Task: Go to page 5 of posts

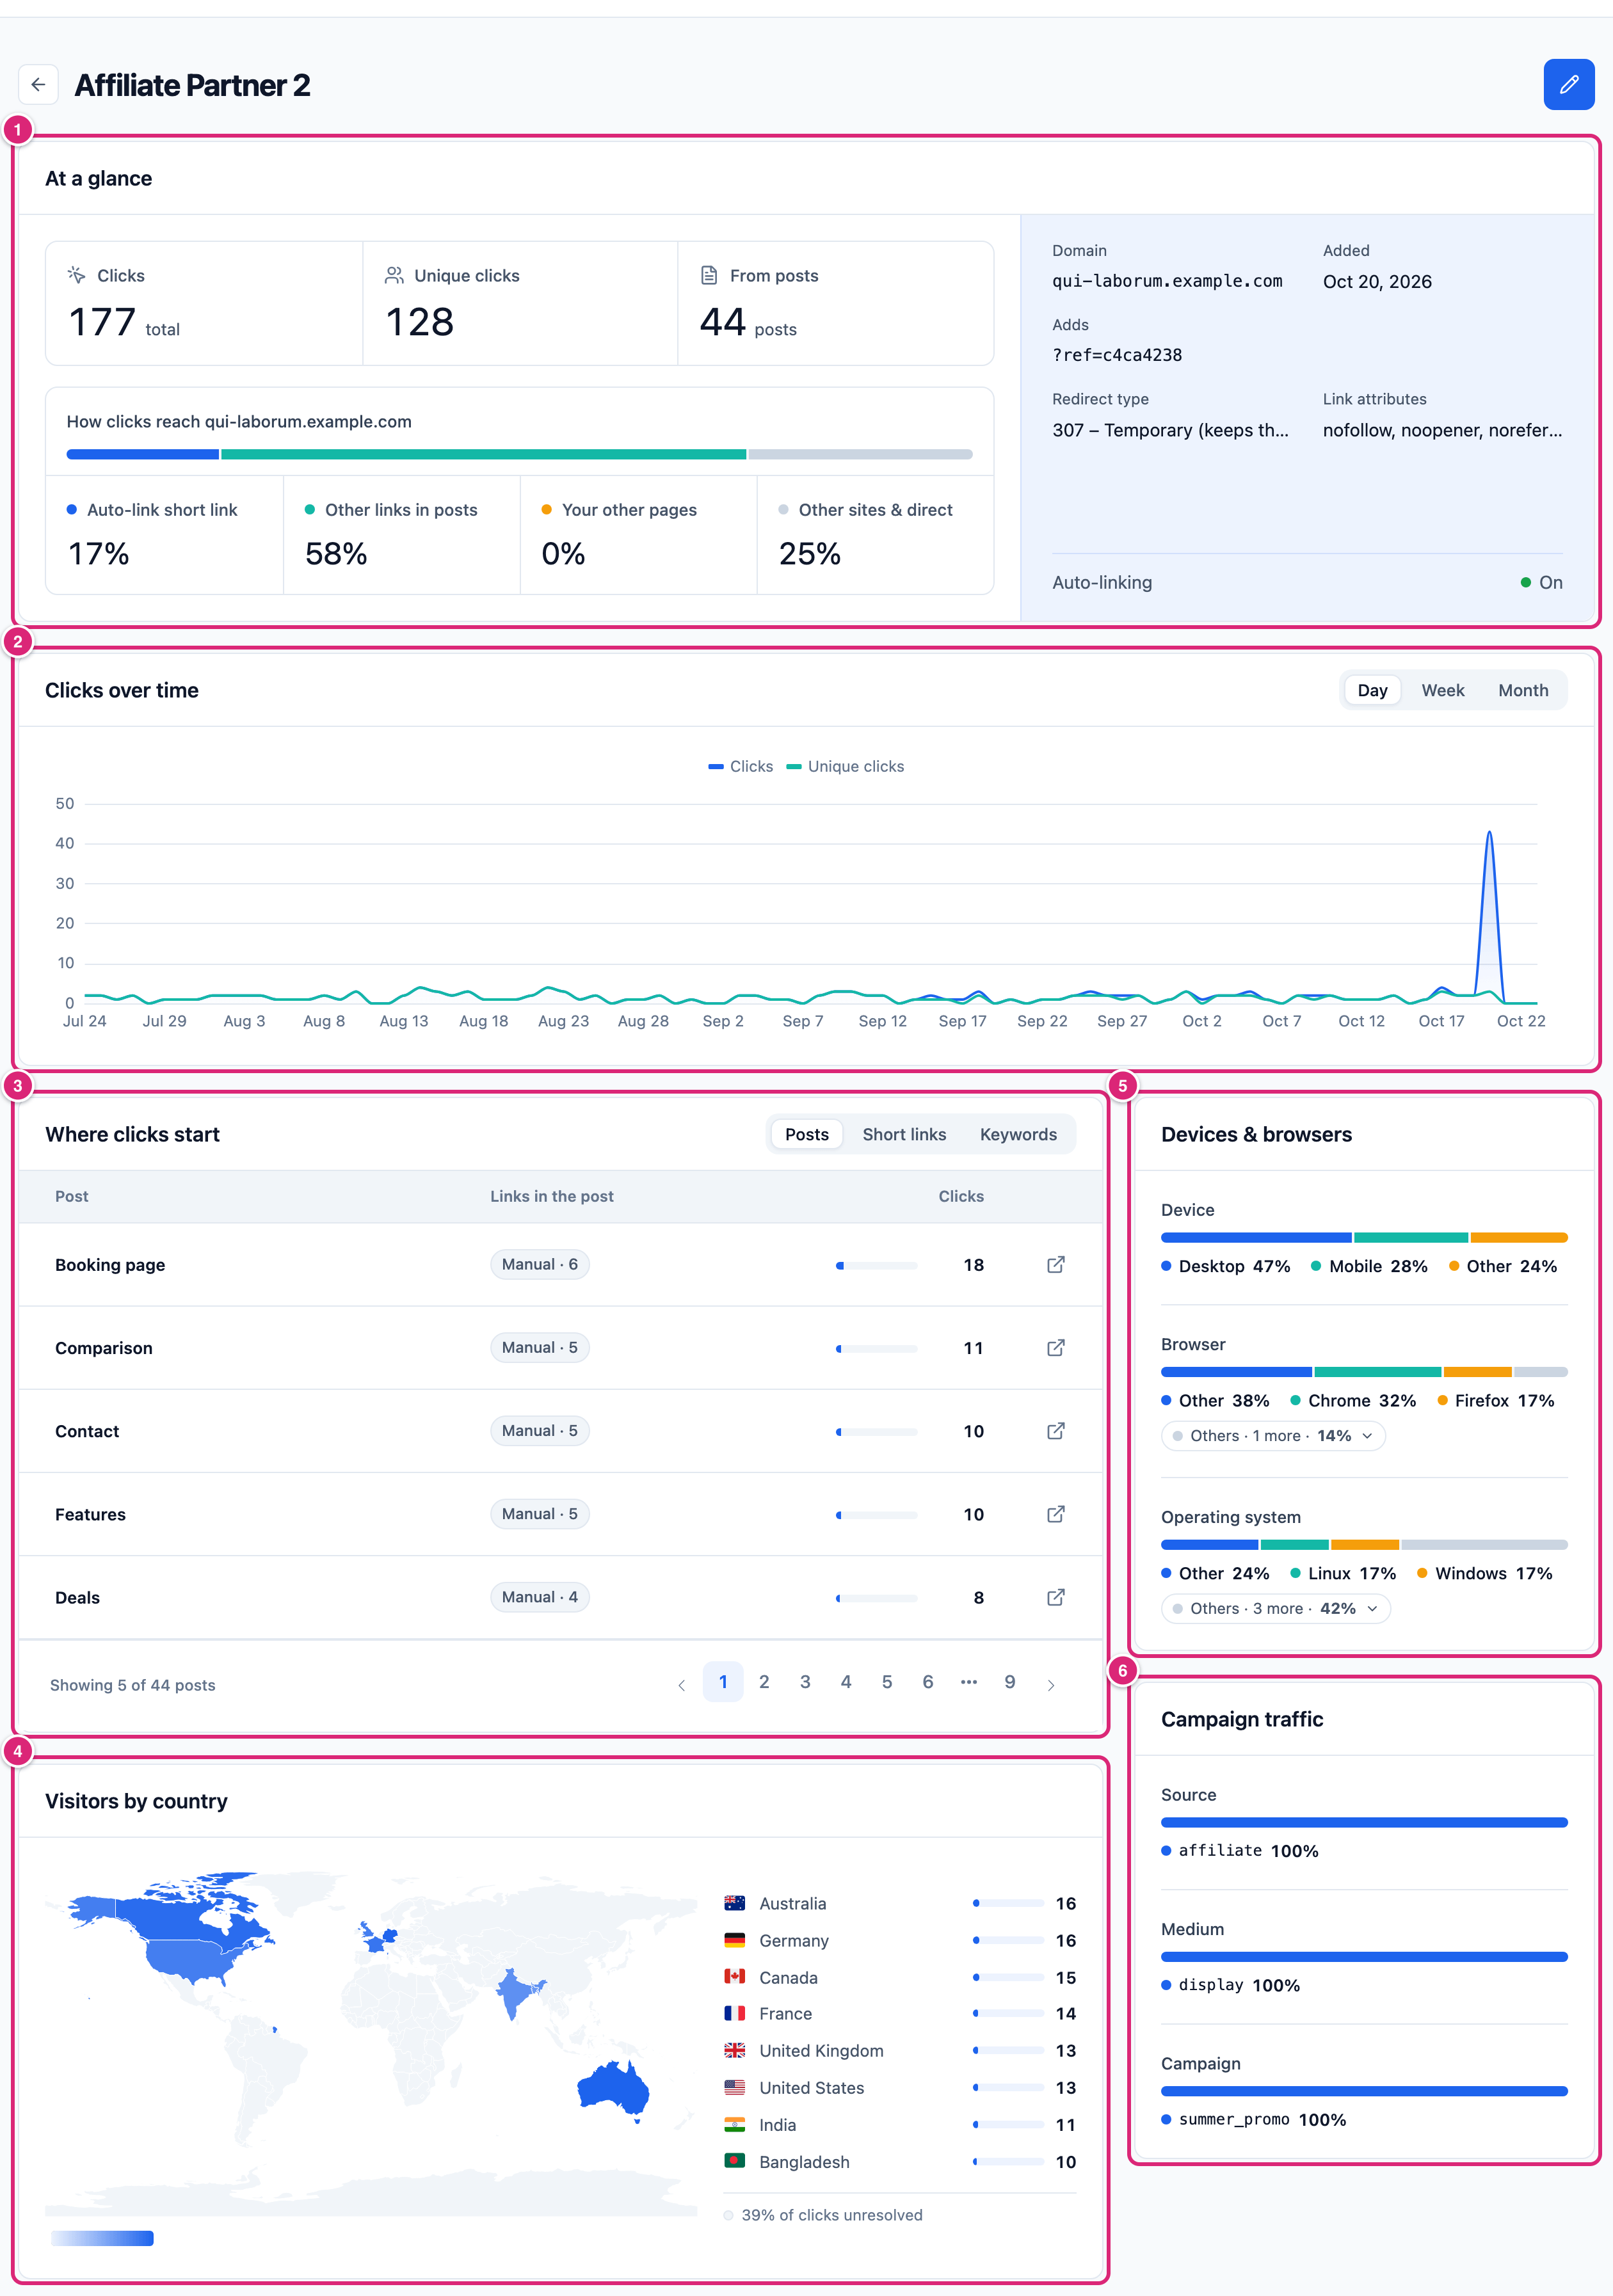Action: coord(887,1682)
